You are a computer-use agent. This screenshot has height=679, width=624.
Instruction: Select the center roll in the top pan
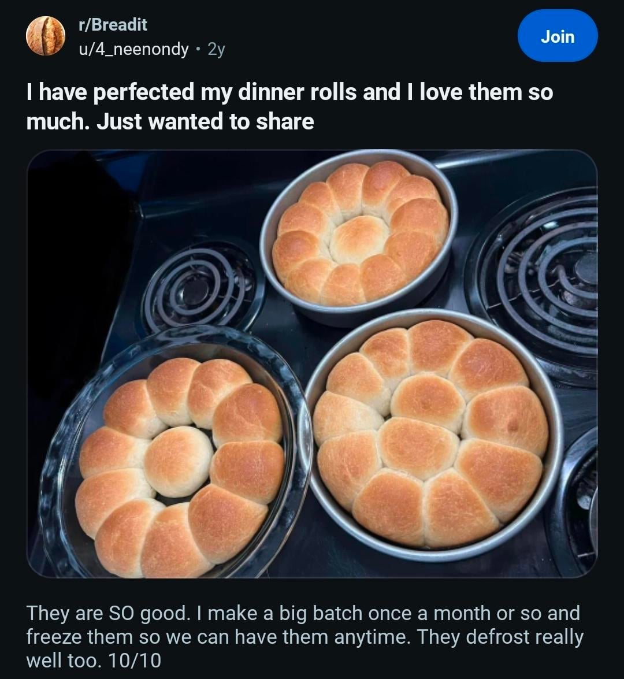(359, 239)
